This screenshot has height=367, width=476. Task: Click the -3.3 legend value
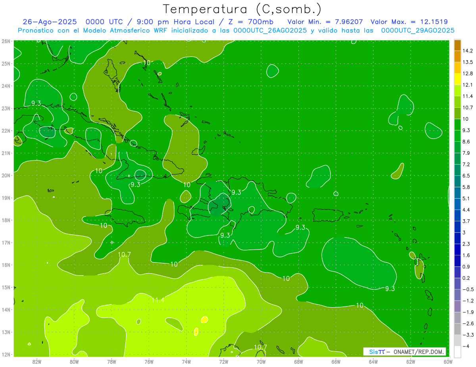[468, 335]
